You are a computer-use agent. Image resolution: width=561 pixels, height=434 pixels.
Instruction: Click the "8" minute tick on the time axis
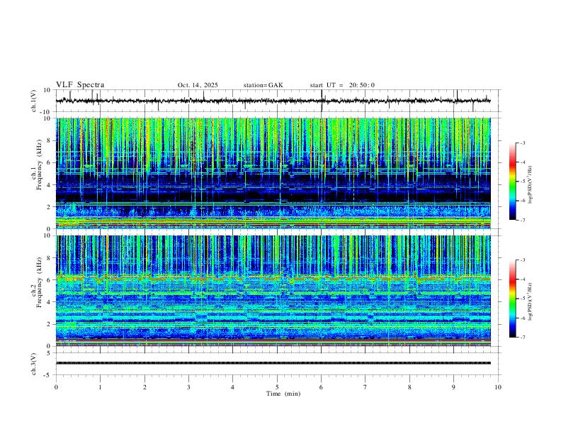pos(409,387)
